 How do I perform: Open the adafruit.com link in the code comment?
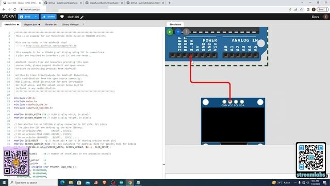coord(51,45)
